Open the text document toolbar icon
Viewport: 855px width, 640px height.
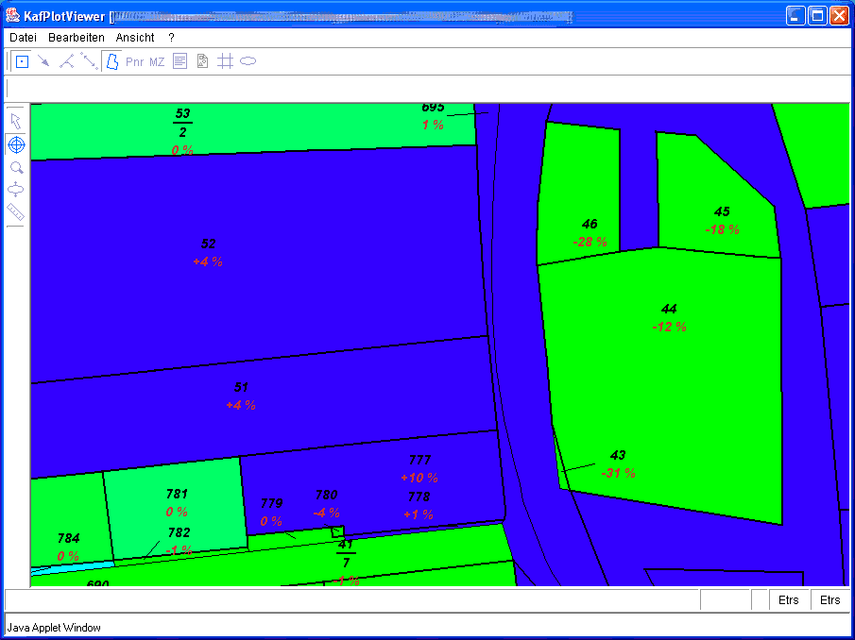pyautogui.click(x=180, y=62)
